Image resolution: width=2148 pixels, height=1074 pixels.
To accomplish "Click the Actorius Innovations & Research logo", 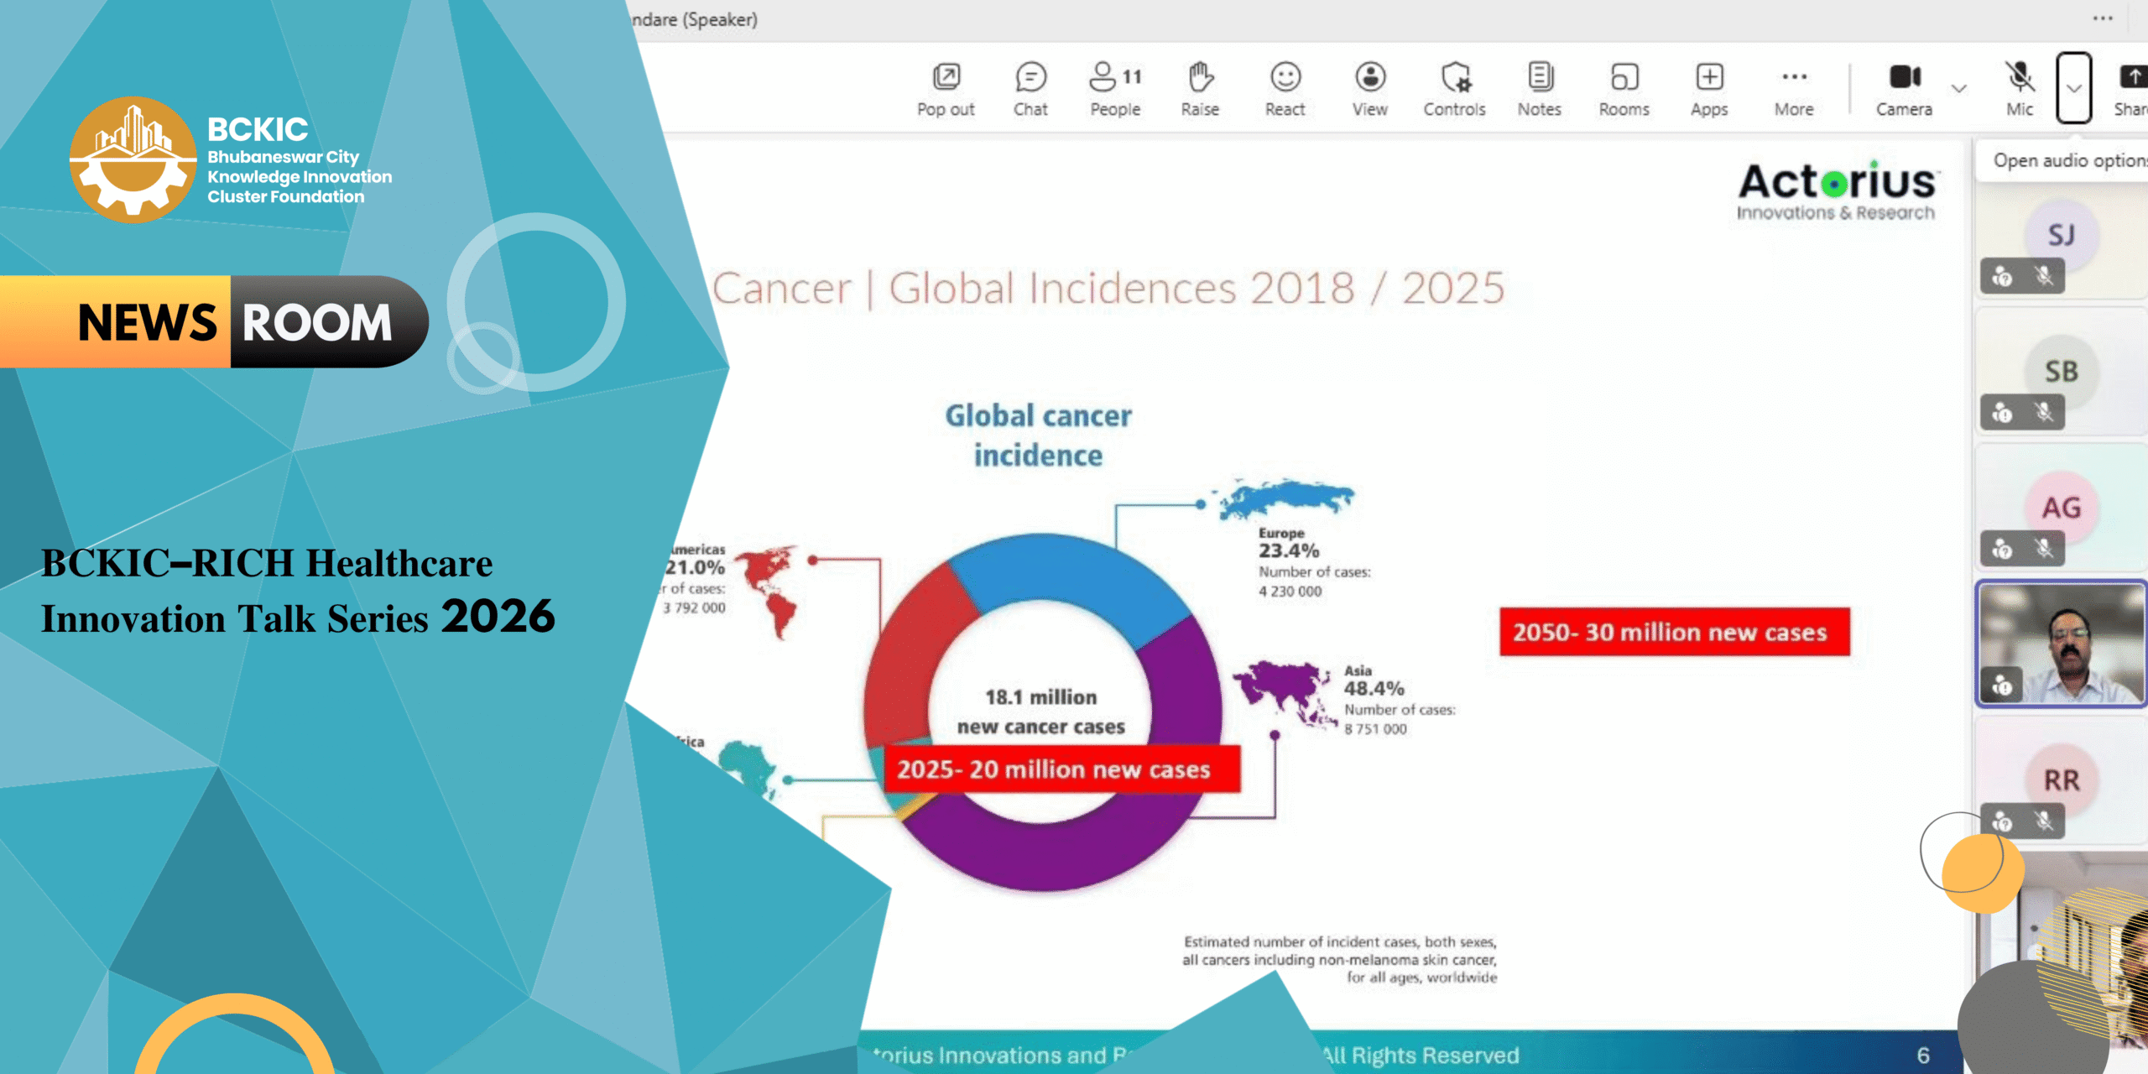I will [1837, 191].
